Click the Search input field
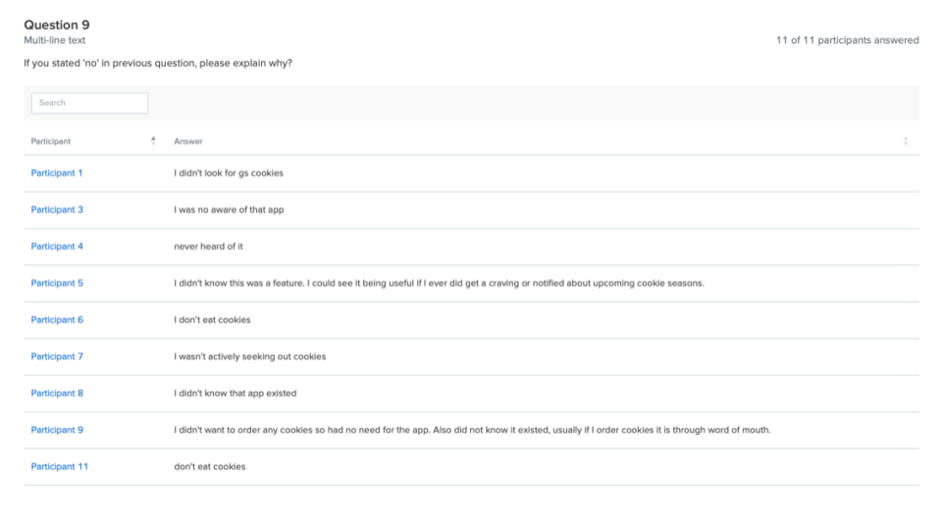Screen dimensions: 942x530 (89, 103)
